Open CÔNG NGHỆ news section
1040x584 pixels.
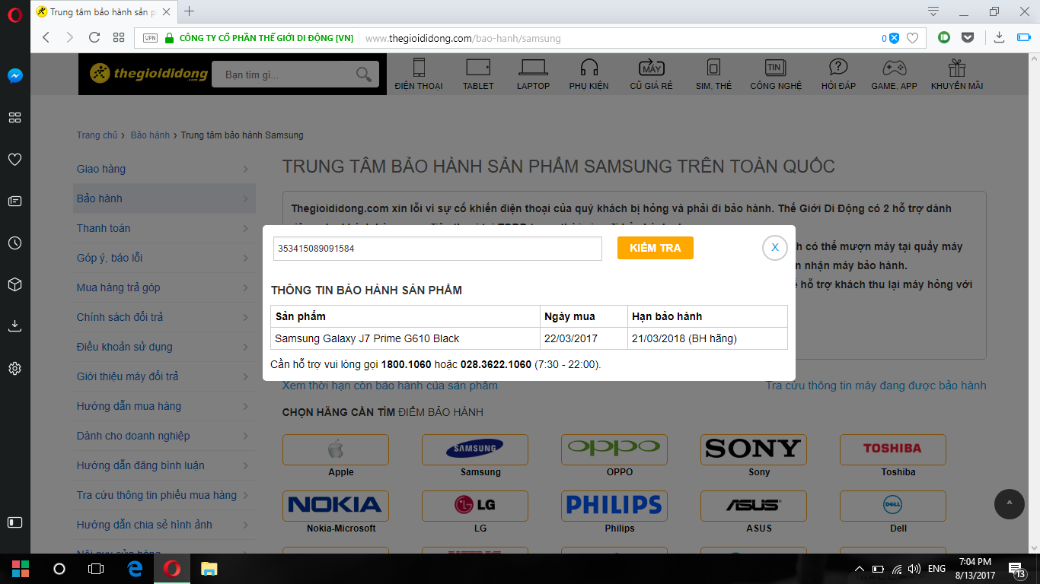pyautogui.click(x=776, y=75)
